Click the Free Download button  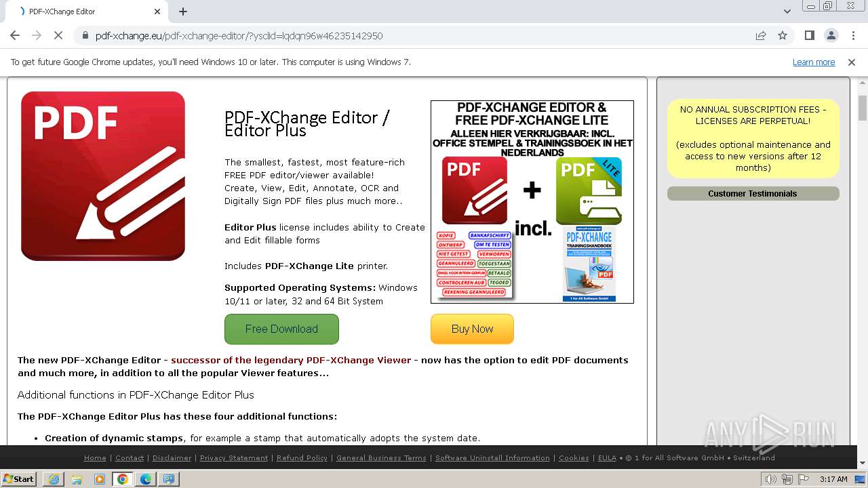point(281,329)
